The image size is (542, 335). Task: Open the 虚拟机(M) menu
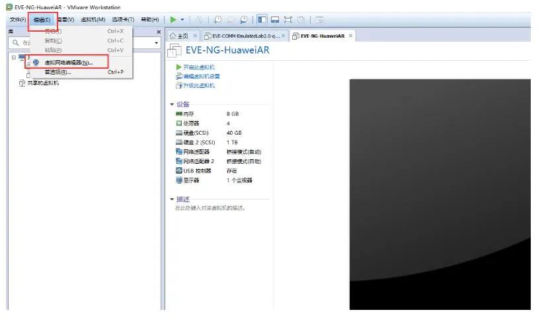coord(93,20)
